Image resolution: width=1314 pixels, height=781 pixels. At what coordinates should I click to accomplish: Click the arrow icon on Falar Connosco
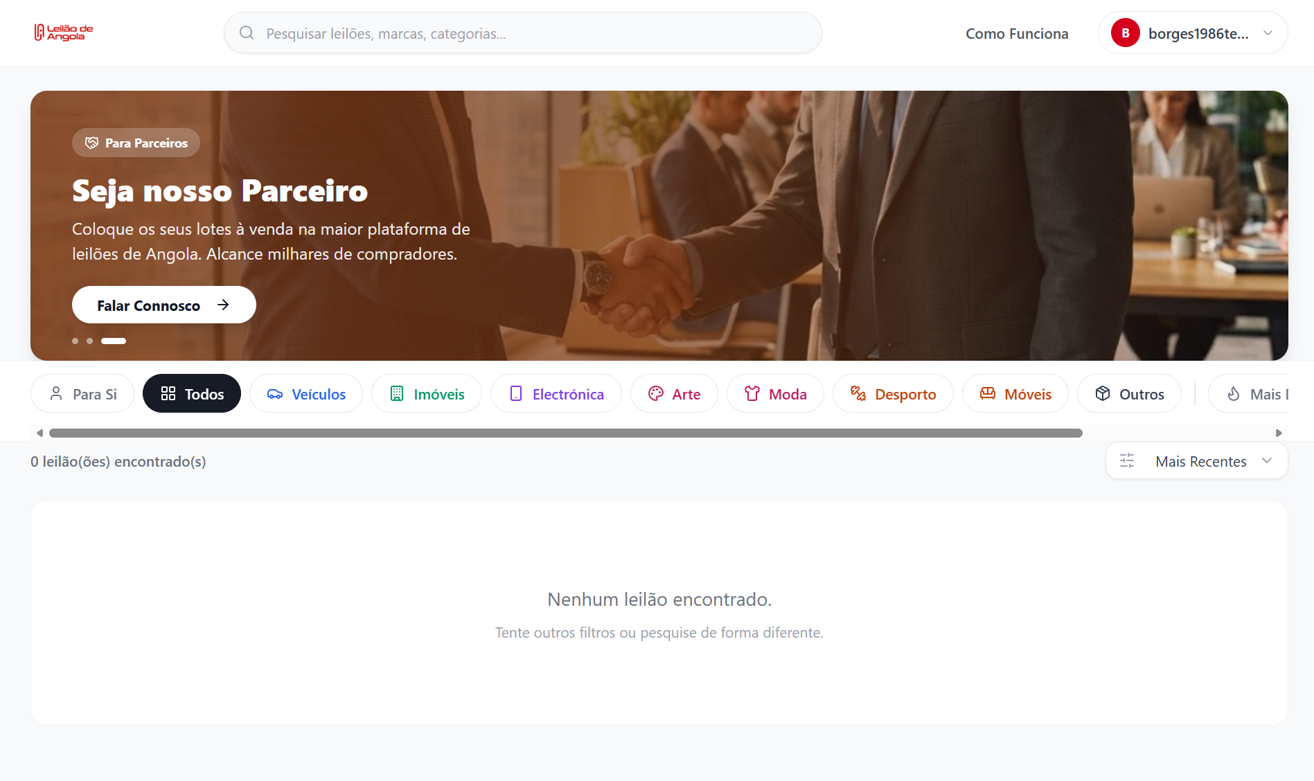(x=223, y=305)
